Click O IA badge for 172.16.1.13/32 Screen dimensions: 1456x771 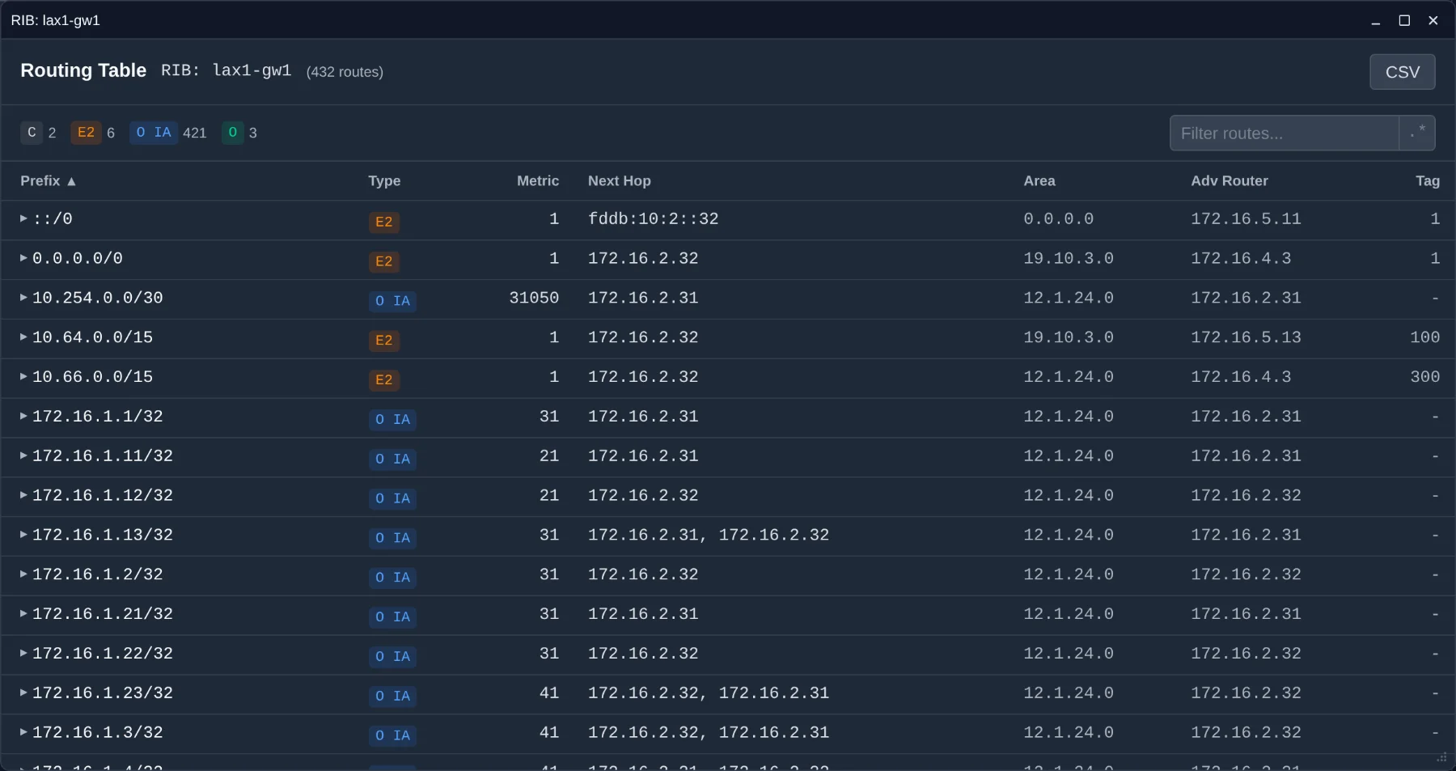[x=392, y=538]
